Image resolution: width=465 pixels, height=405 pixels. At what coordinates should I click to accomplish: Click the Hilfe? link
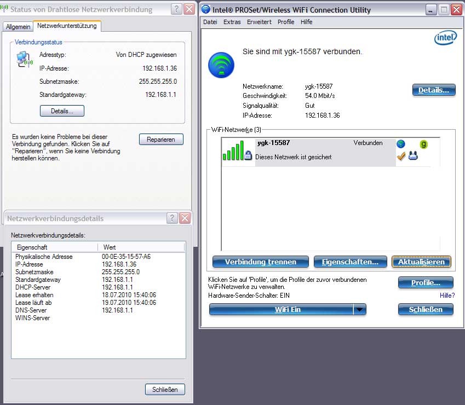[x=447, y=296]
